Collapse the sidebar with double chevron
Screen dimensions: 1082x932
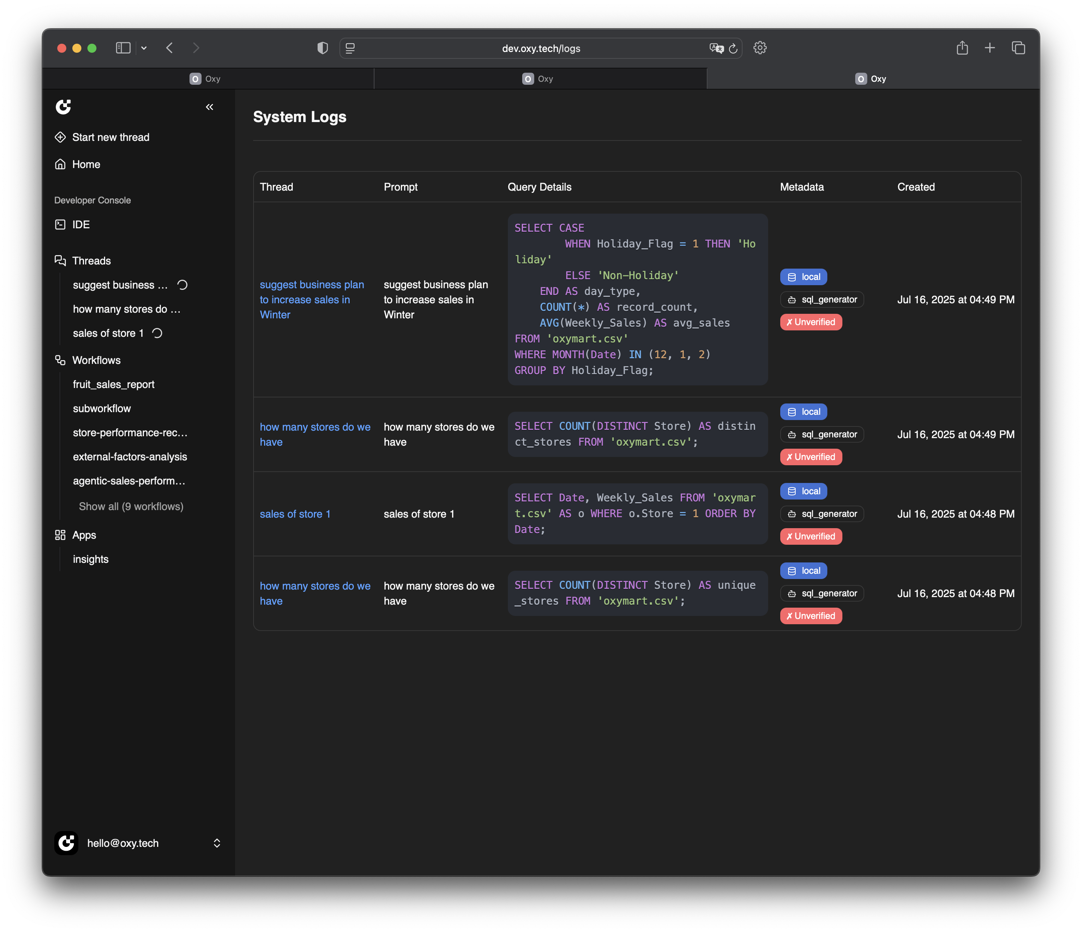(209, 107)
